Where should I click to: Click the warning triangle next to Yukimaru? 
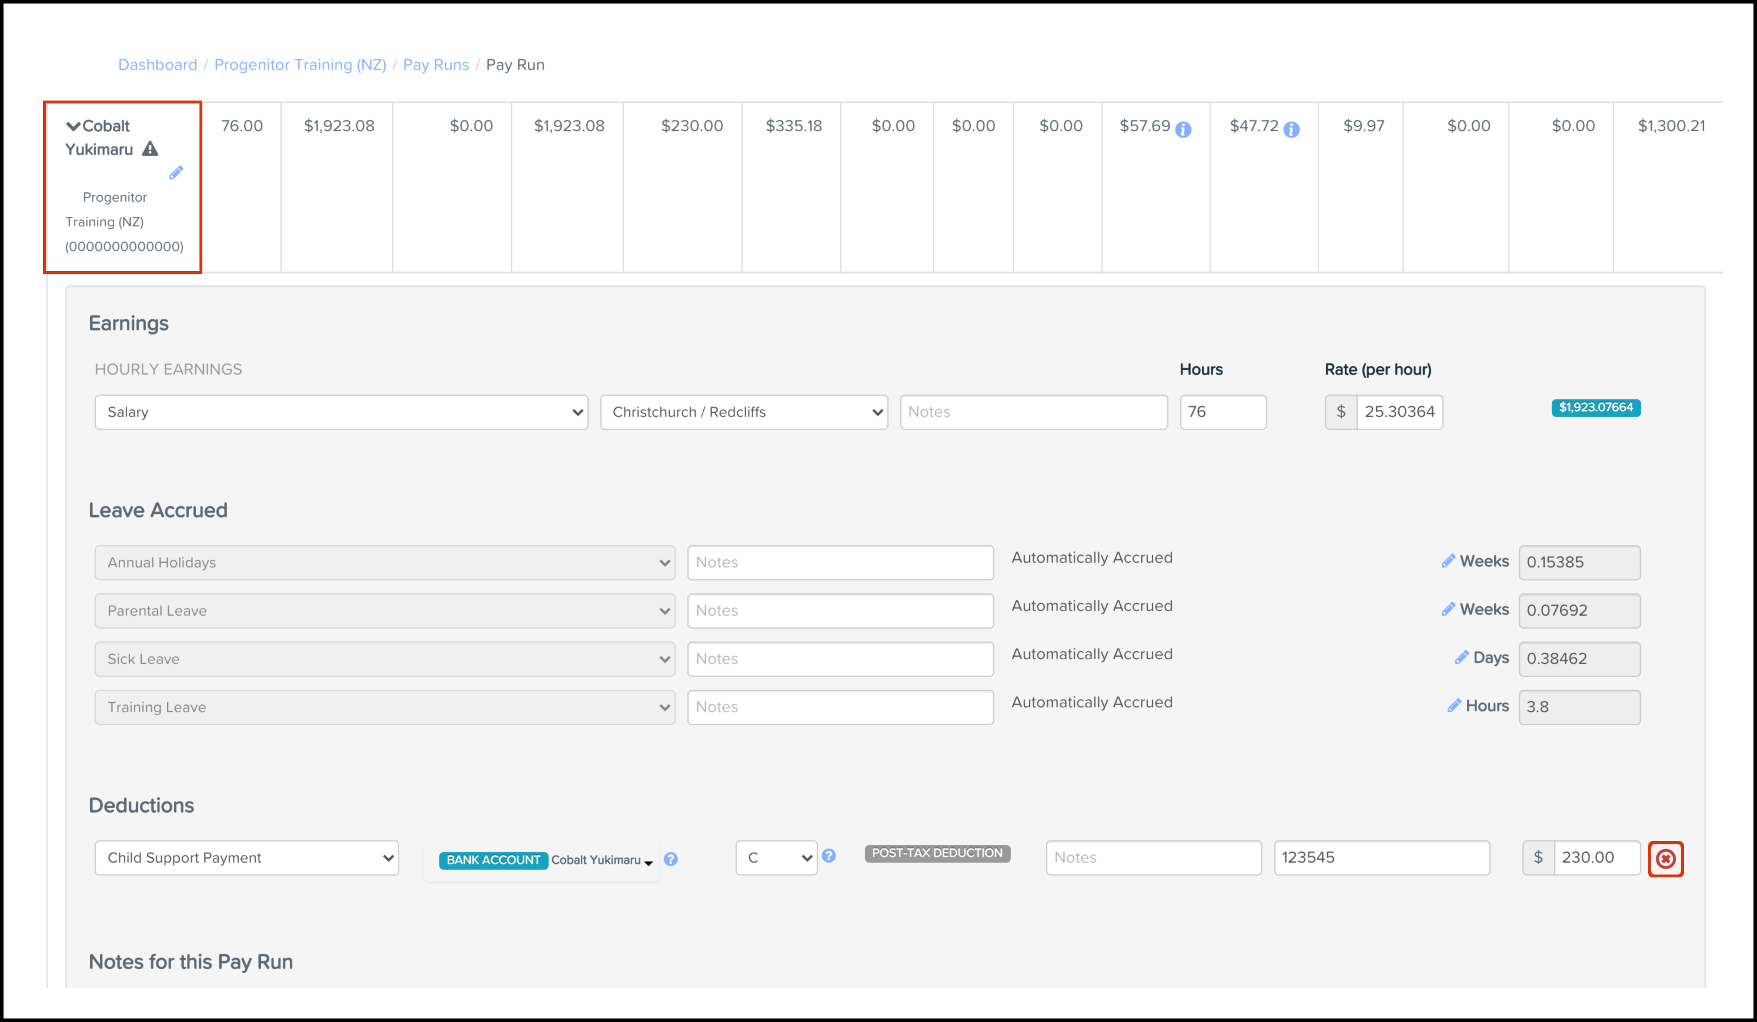coord(150,149)
